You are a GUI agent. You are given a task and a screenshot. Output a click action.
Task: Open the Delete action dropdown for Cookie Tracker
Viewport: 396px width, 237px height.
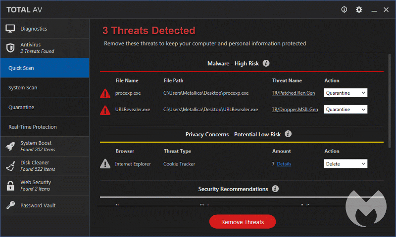coord(346,164)
